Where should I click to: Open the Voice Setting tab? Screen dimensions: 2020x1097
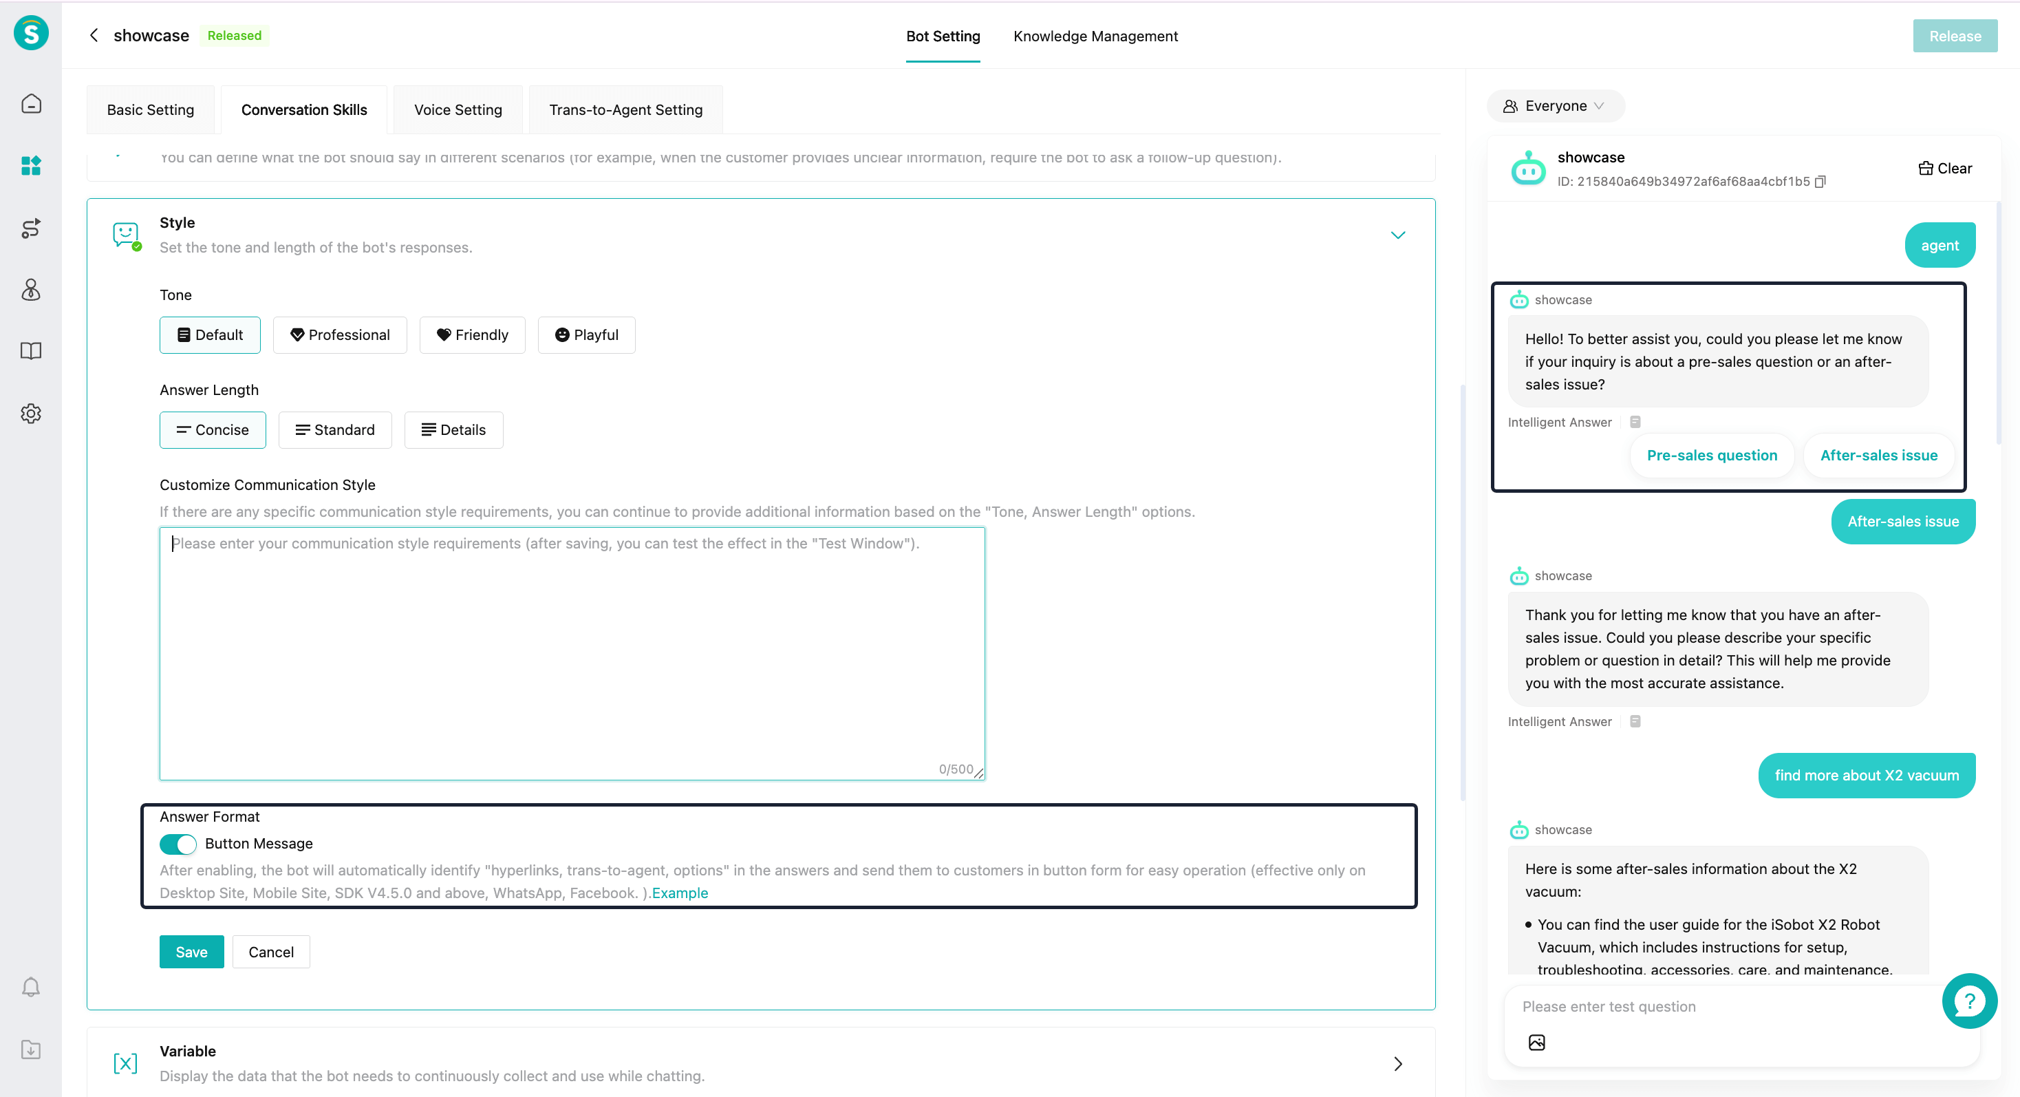[457, 110]
